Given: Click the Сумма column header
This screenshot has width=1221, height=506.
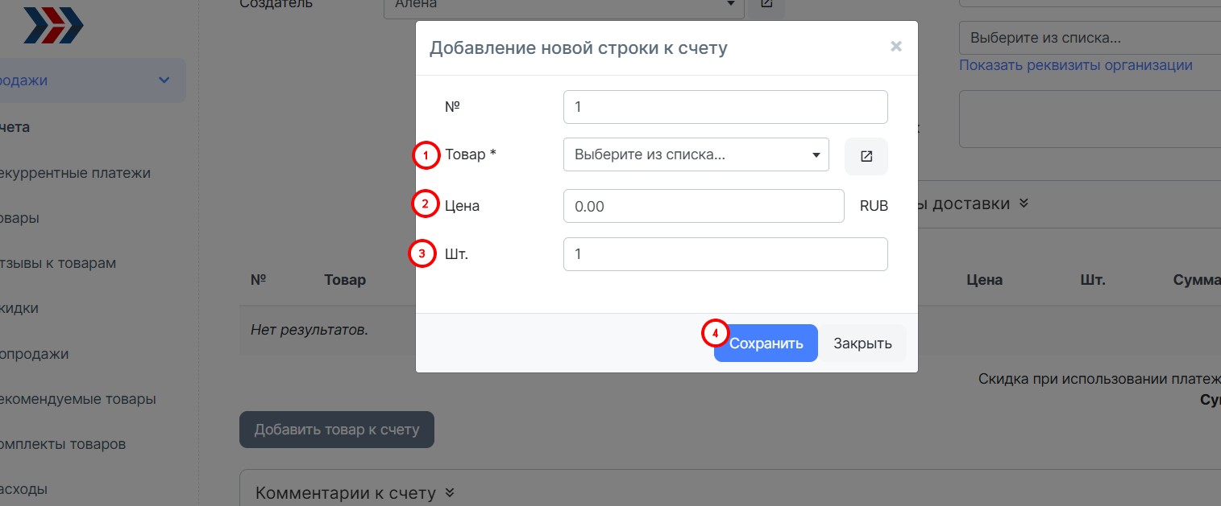Looking at the screenshot, I should tap(1197, 280).
